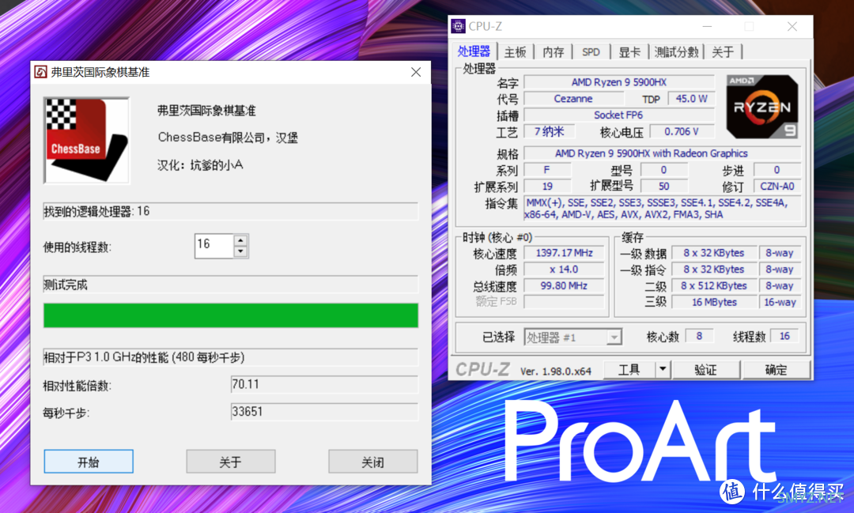Open the SPD tab in CPU-Z
This screenshot has height=513, width=854.
tap(591, 52)
